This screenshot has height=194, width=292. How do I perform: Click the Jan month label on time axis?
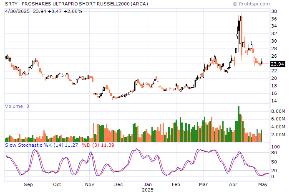pyautogui.click(x=148, y=184)
